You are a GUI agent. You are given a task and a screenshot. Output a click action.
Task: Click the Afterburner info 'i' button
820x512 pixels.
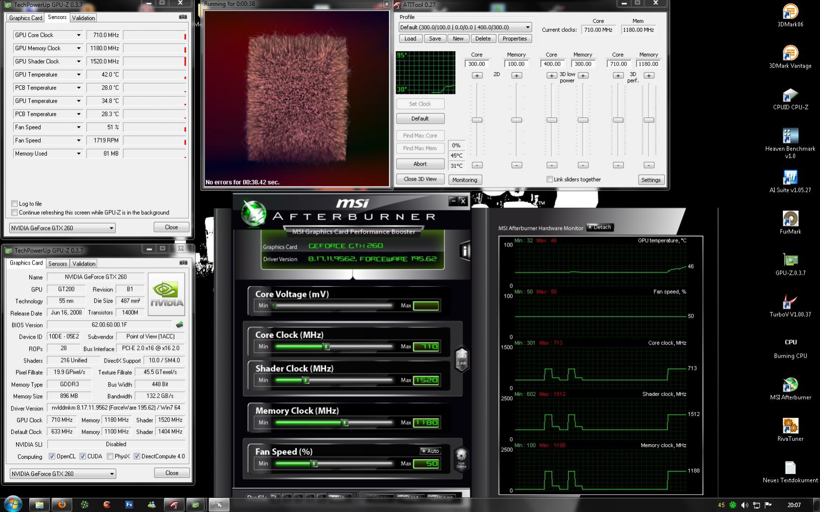coord(464,251)
